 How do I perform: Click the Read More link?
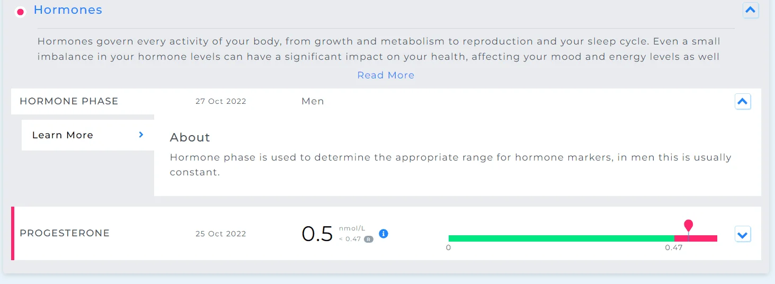386,75
